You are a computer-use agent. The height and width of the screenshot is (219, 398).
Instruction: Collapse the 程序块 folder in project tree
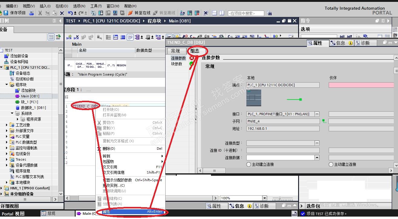7,85
